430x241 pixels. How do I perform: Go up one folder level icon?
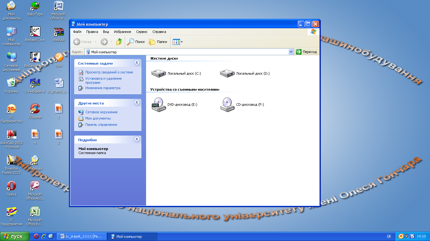119,42
